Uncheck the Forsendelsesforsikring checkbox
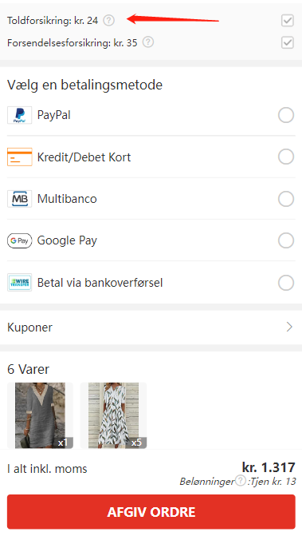302x536 pixels. pos(288,42)
